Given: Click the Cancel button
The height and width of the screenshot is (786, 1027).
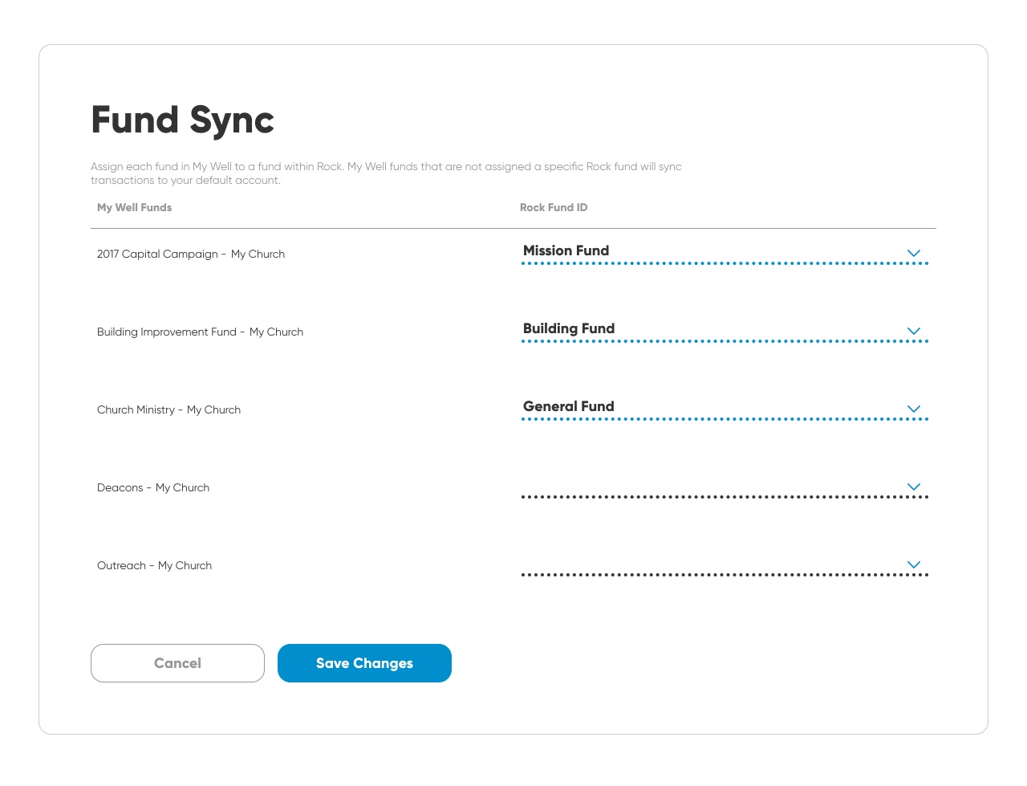Looking at the screenshot, I should [177, 663].
